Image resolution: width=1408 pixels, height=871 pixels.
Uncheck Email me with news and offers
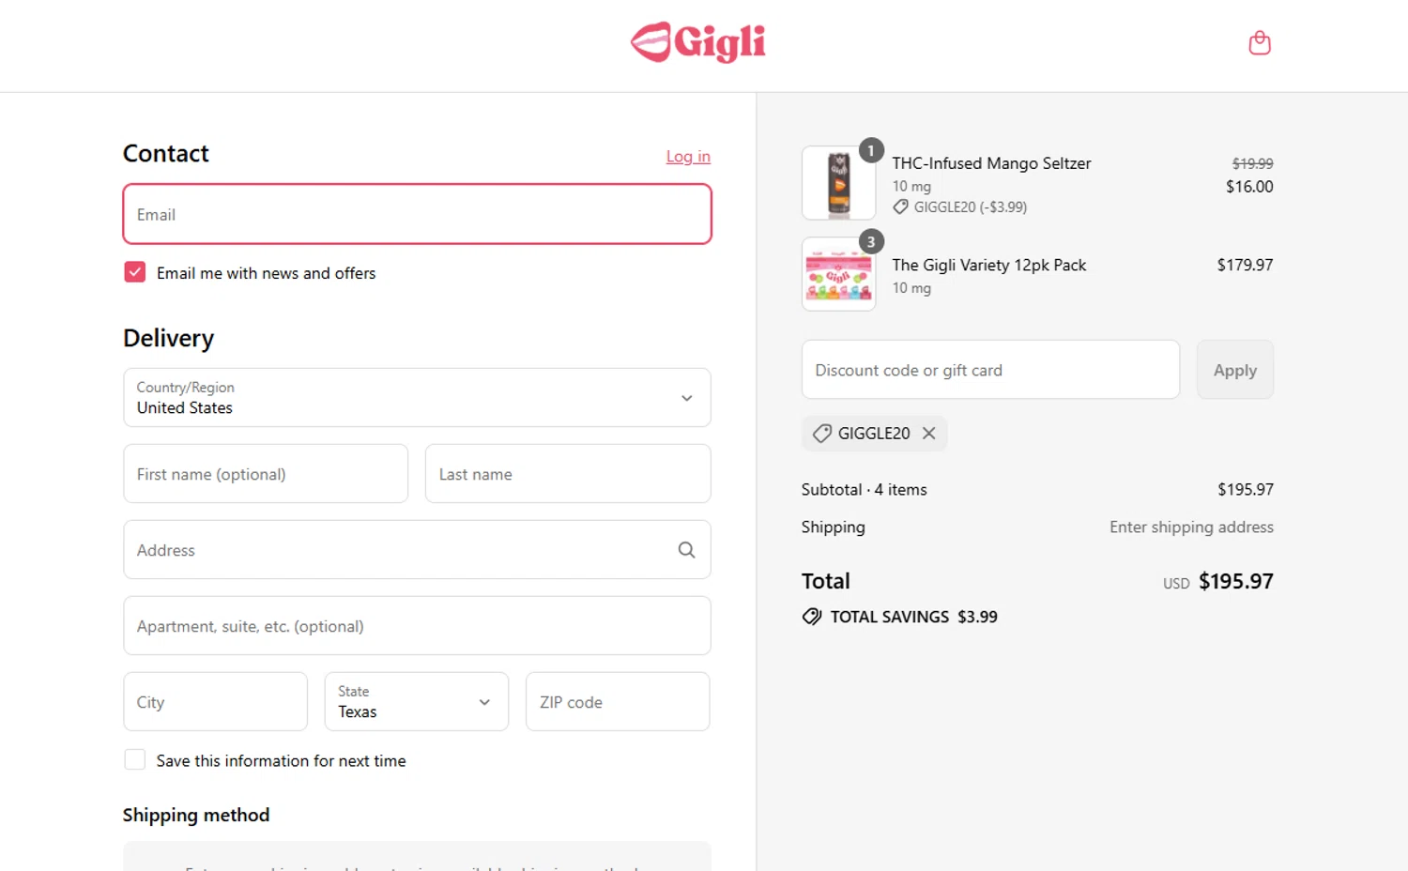coord(135,272)
